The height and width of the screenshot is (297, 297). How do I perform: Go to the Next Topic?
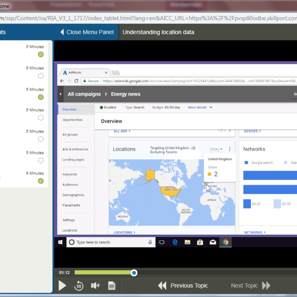[250, 285]
